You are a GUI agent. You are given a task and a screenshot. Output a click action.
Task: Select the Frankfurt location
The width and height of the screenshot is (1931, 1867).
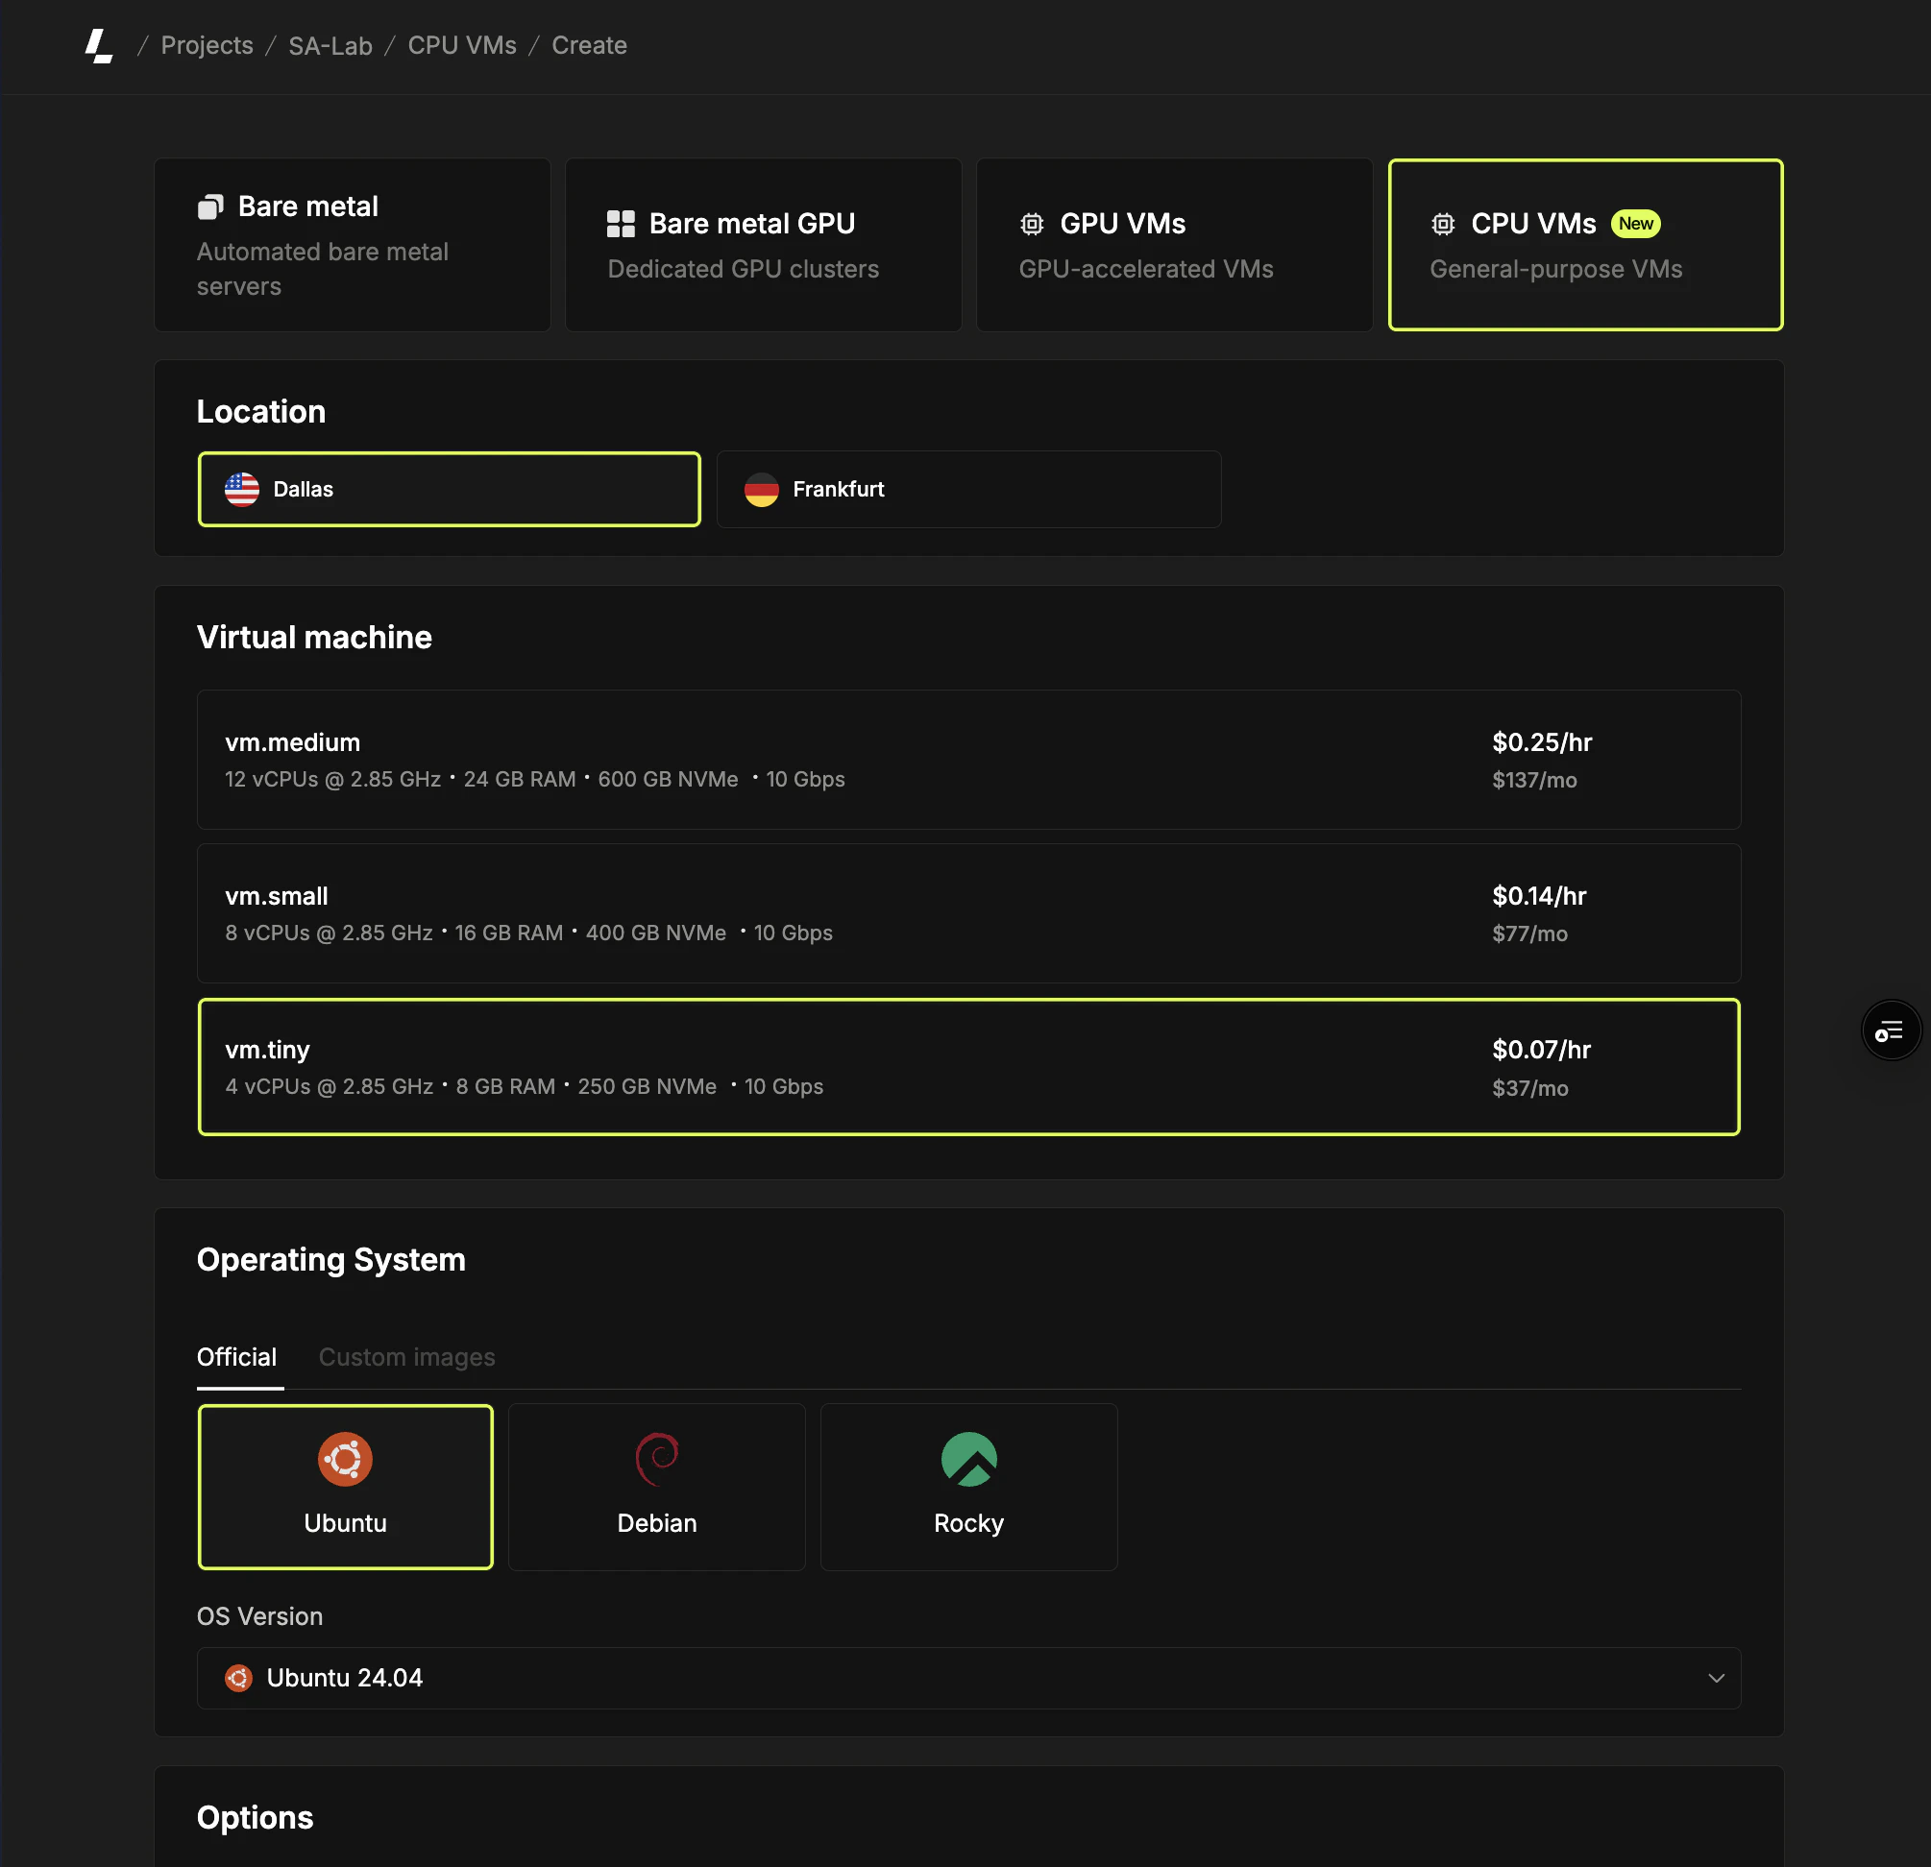coord(968,489)
